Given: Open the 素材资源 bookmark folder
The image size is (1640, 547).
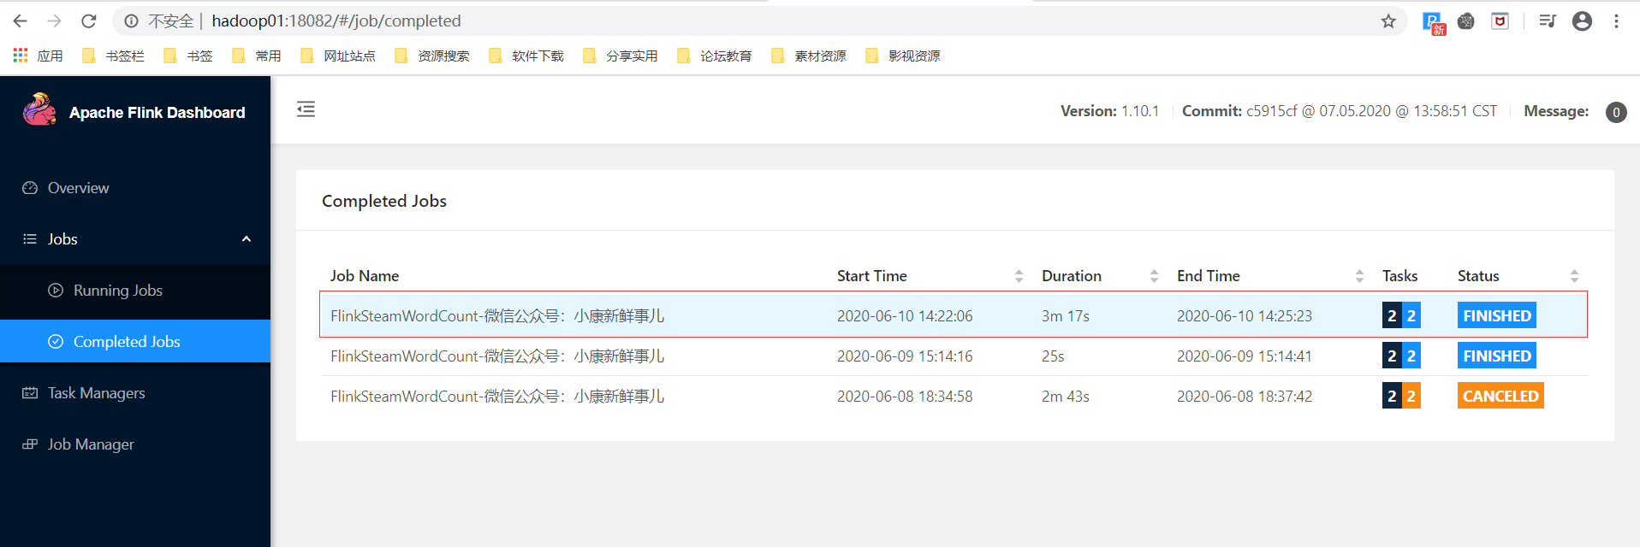Looking at the screenshot, I should pyautogui.click(x=808, y=56).
